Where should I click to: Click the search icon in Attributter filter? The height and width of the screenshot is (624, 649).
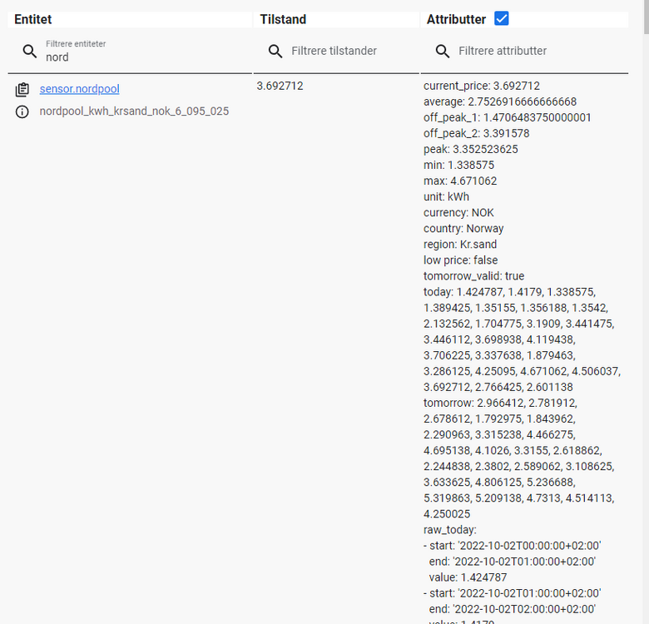tap(443, 52)
